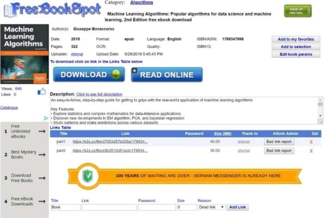Select Best Mystery Books ad item
This screenshot has height=218, width=327.
25,154
